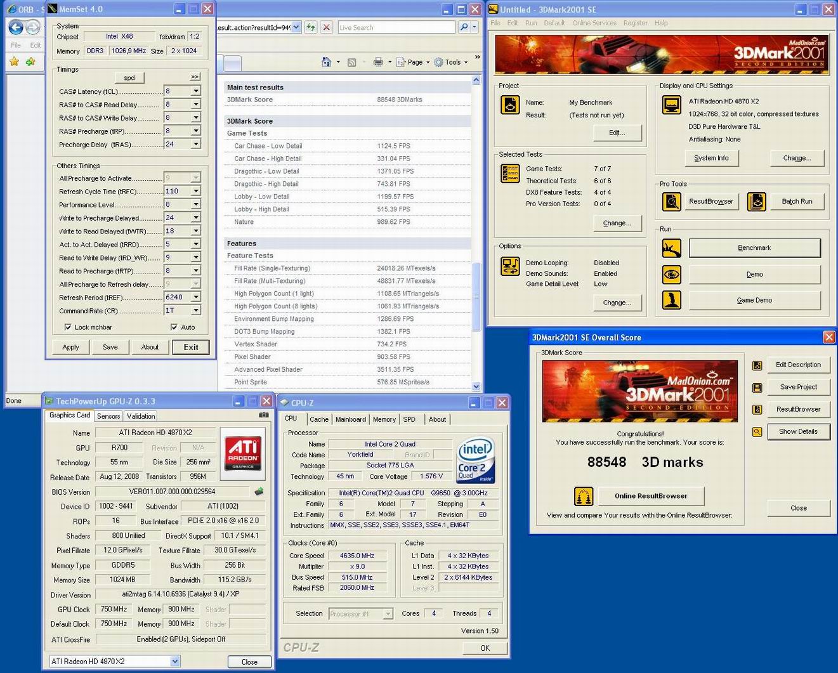Open the Refresh Cycle Time (tRFC) dropdown

195,191
